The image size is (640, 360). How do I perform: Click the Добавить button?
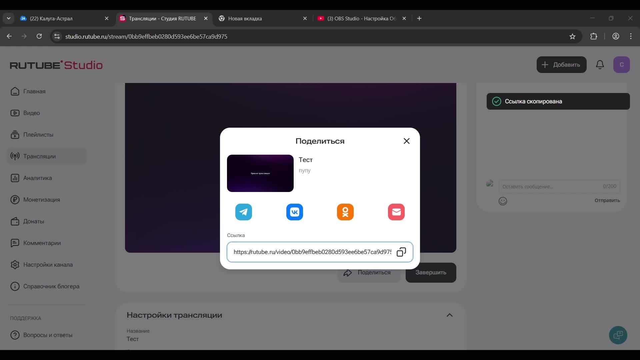coord(561,65)
